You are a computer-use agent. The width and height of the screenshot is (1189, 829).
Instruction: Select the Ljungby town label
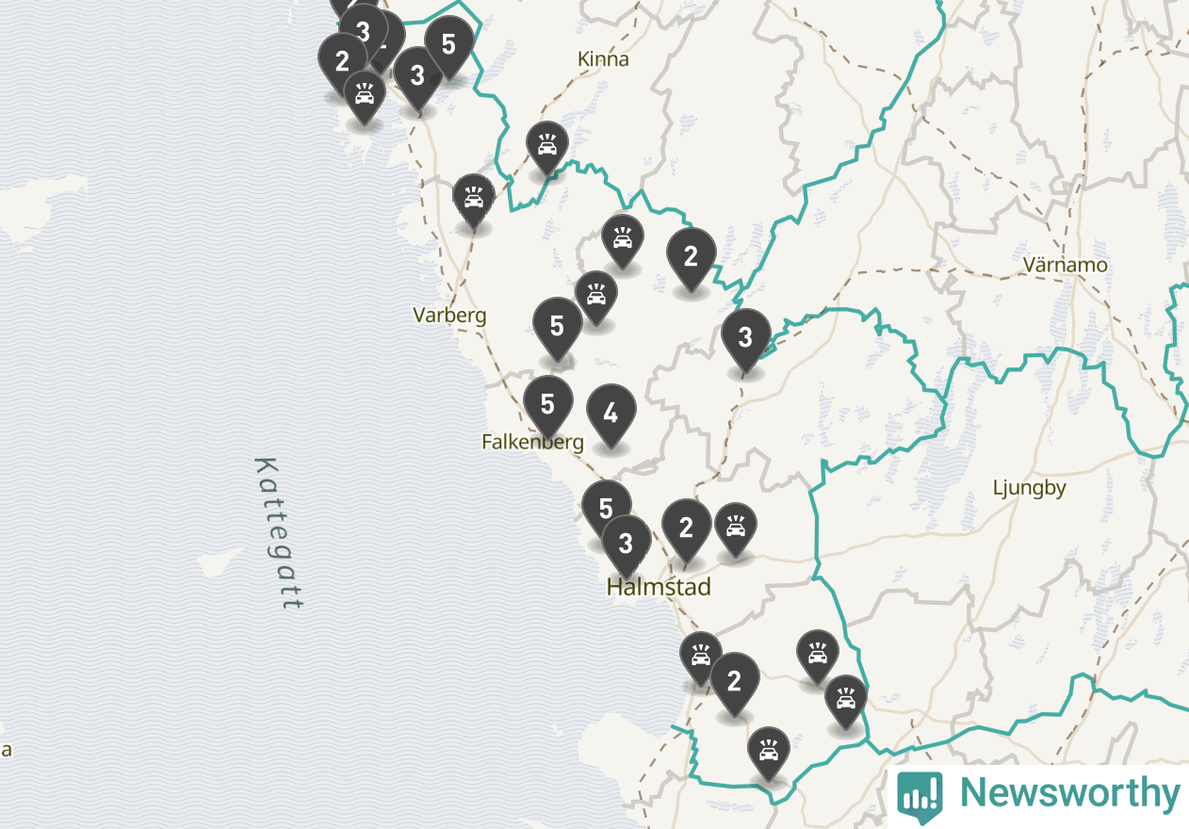tap(1030, 488)
